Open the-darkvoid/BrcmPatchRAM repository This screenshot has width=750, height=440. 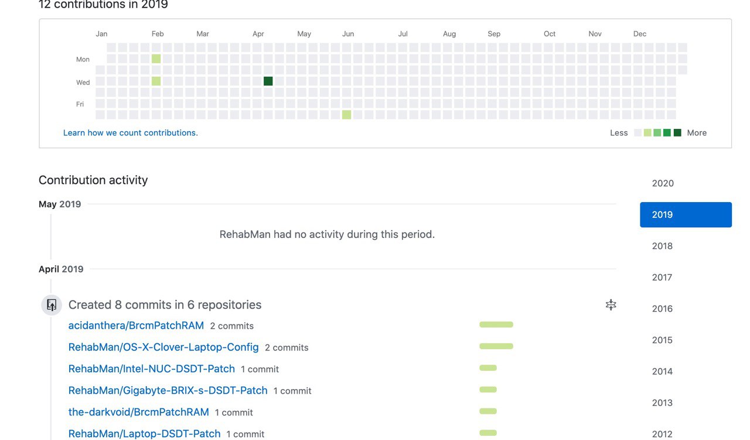click(x=139, y=412)
